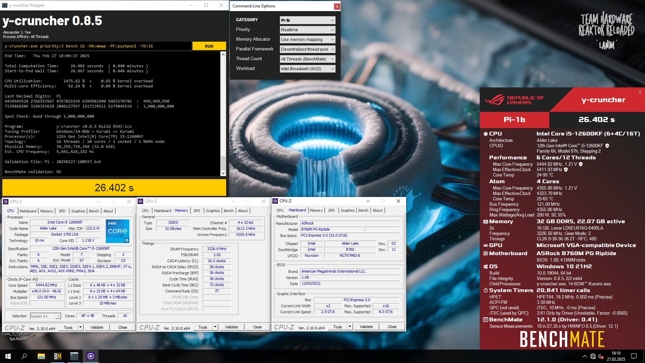Click Tools in CPU-Z Memory window

tap(203, 327)
